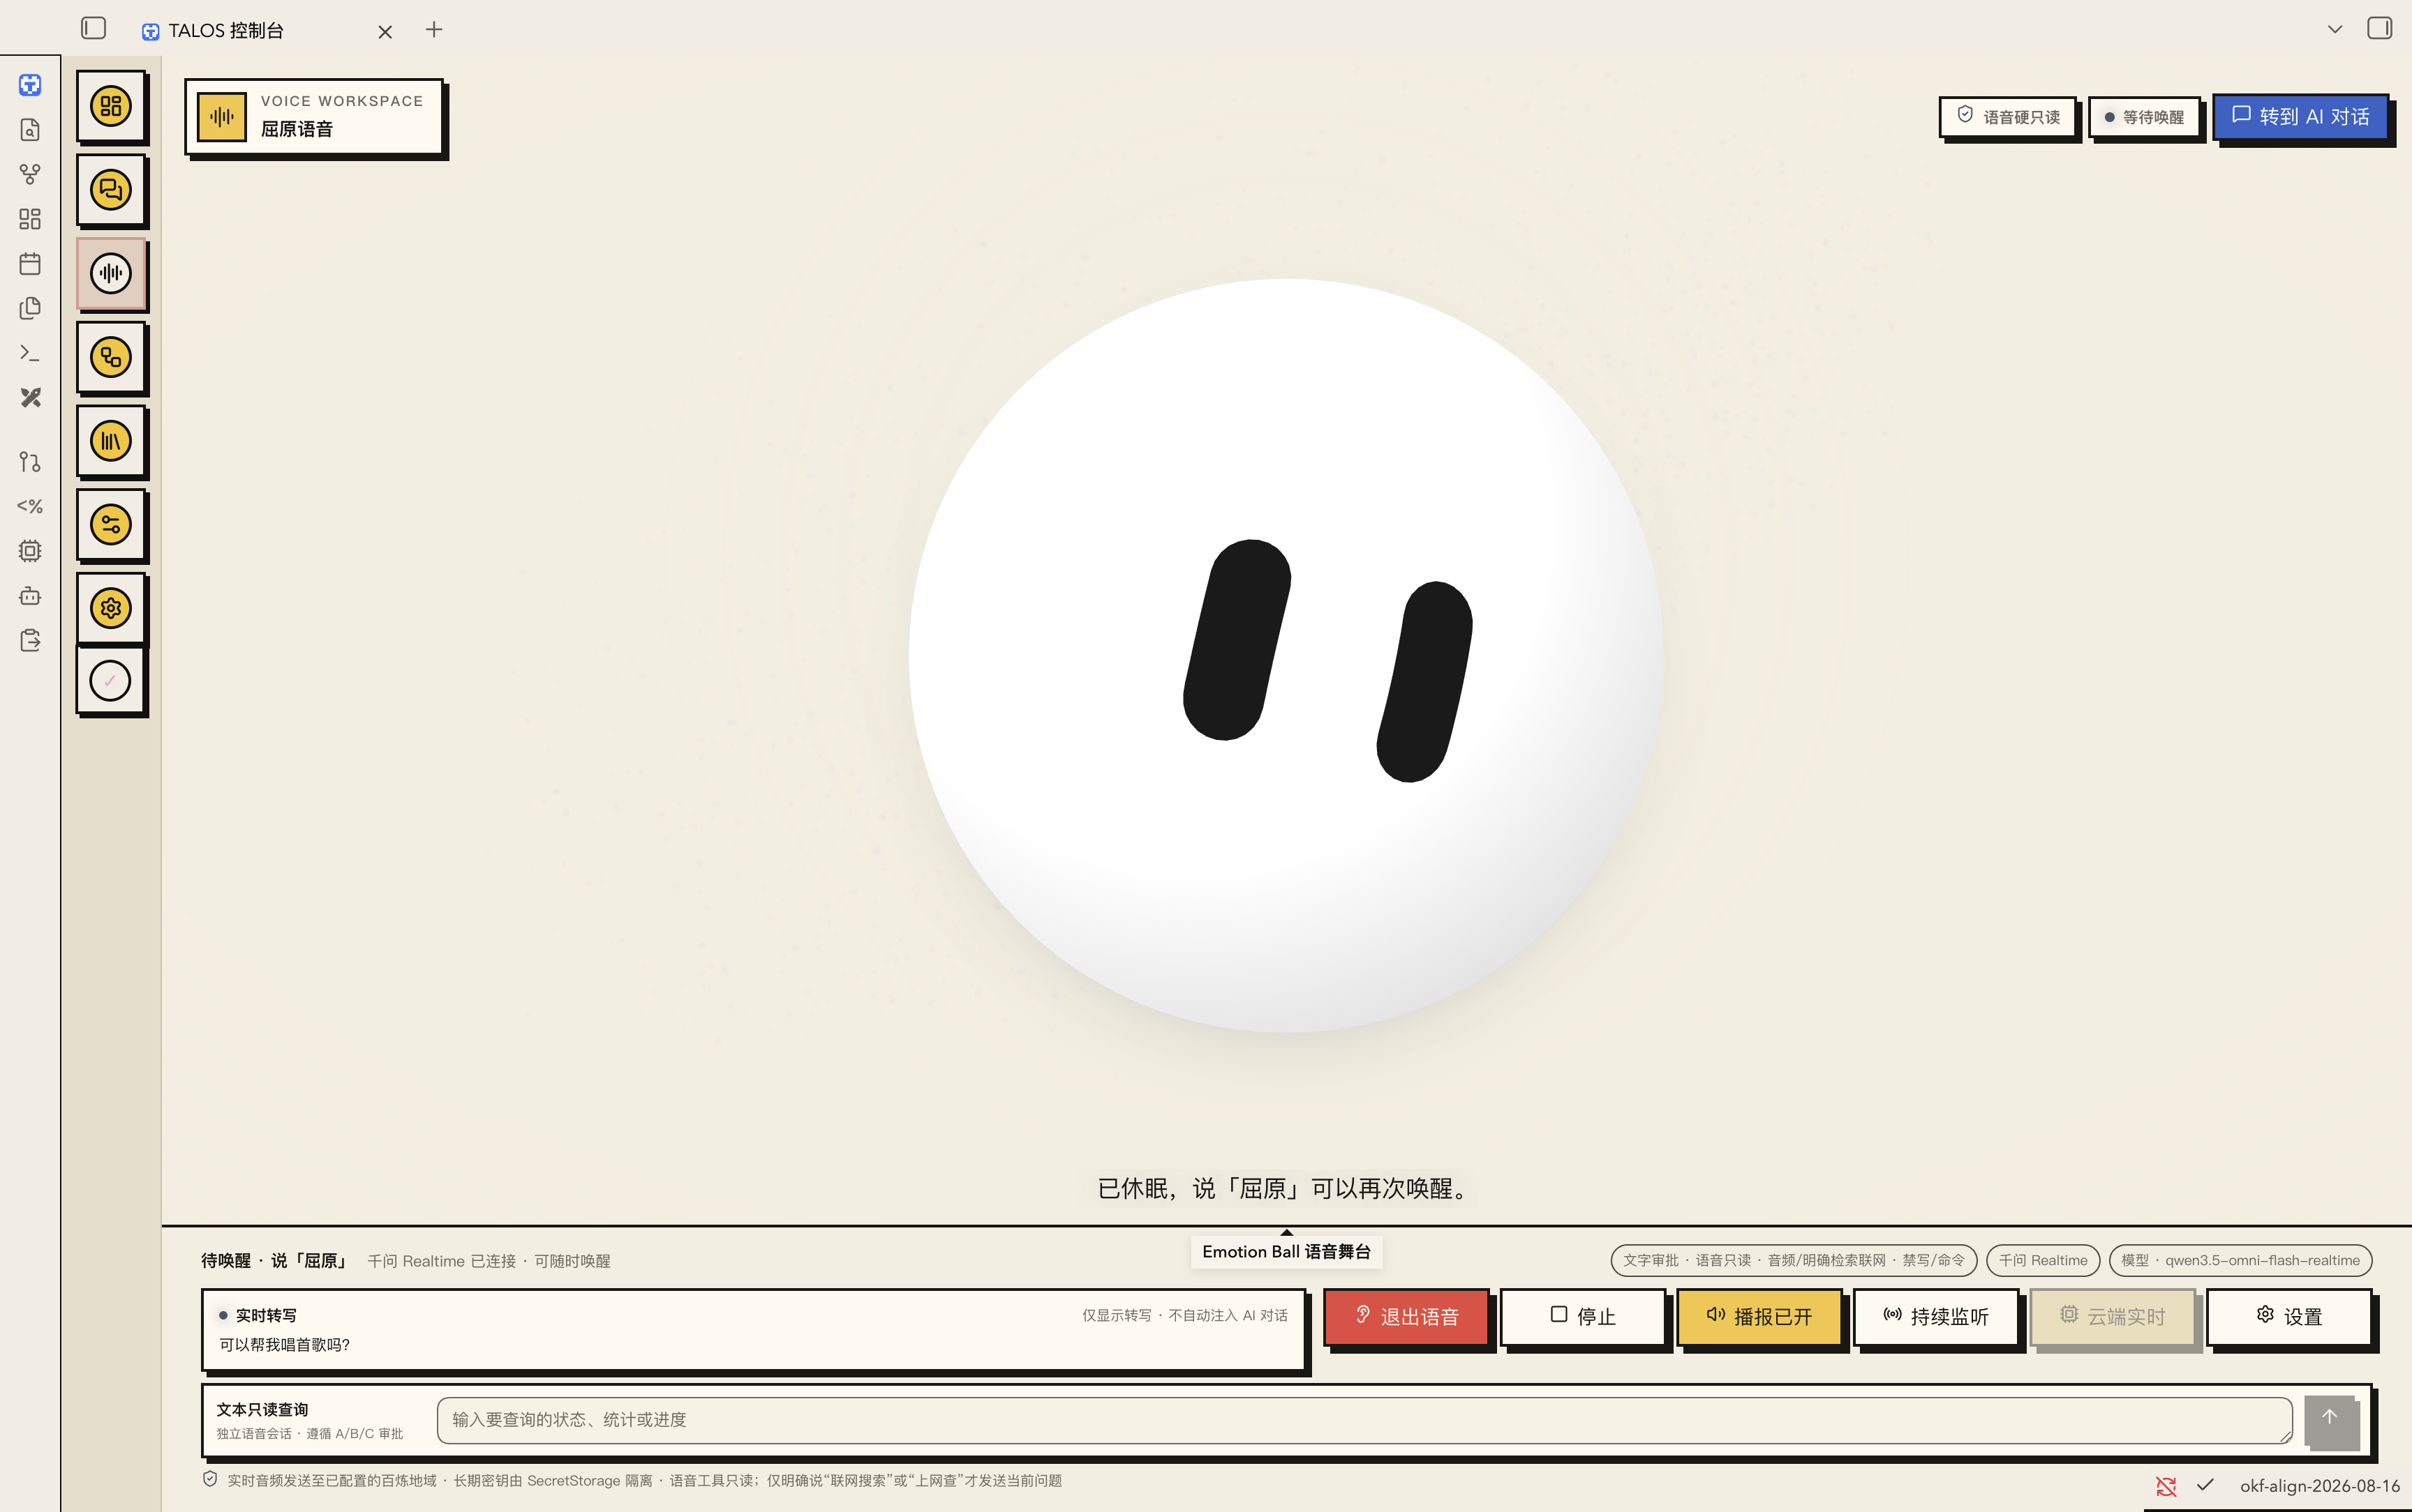Open the chip processor activity icon
This screenshot has height=1512, width=2412.
30,551
